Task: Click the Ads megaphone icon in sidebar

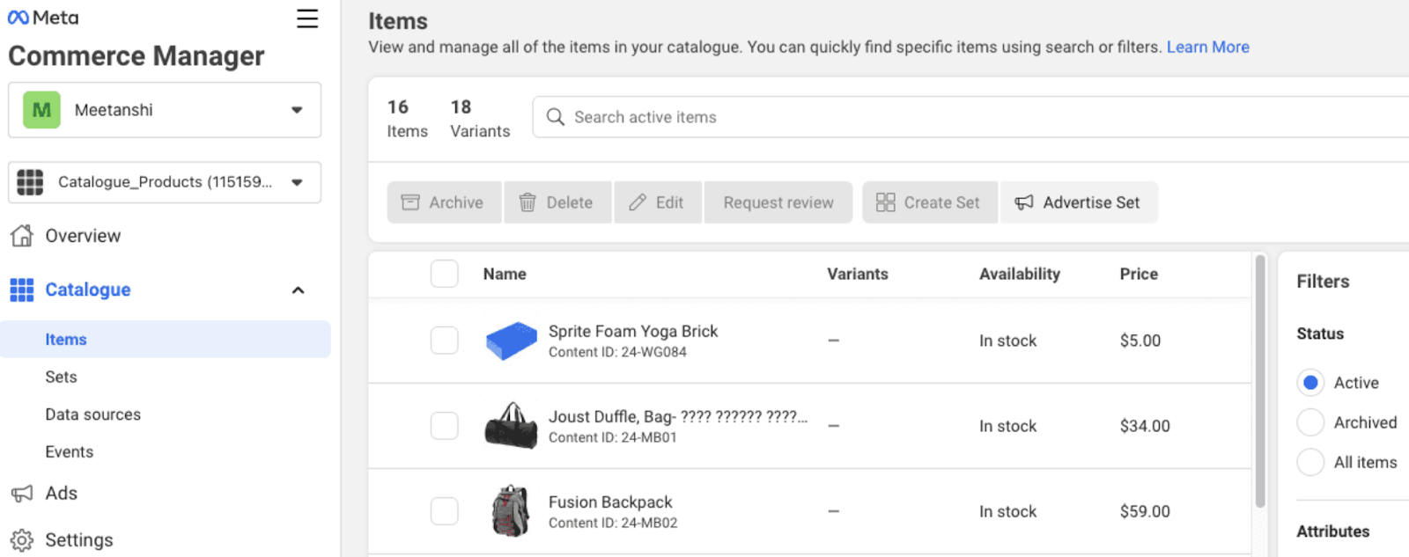Action: coord(22,494)
